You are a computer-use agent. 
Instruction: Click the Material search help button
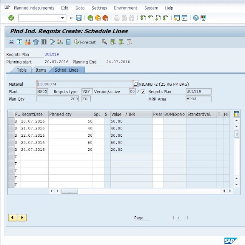(136, 84)
